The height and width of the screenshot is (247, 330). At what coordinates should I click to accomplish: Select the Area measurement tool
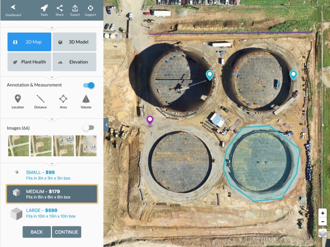63,102
